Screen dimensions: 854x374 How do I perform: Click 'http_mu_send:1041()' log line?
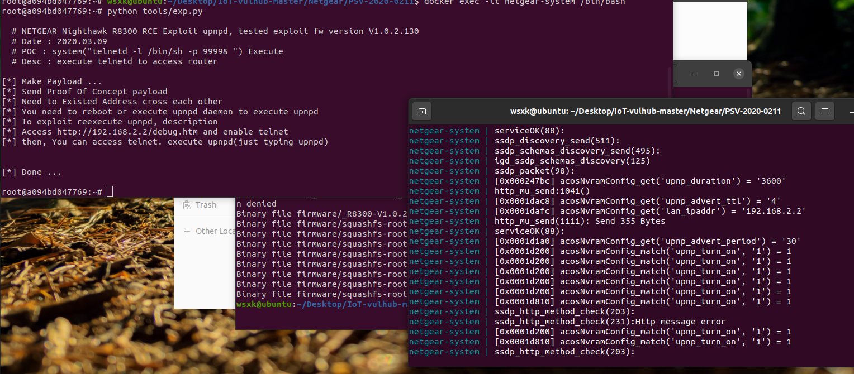[x=542, y=191]
